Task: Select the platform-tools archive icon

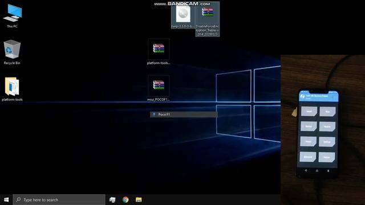Action: (159, 52)
